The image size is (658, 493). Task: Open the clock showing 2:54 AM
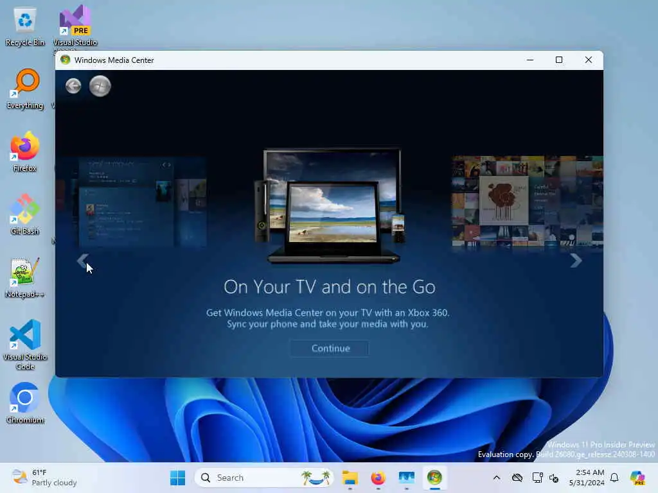pyautogui.click(x=586, y=478)
